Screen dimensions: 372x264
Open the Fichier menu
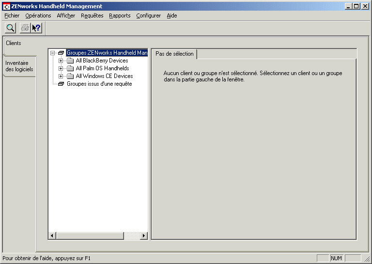tap(12, 16)
